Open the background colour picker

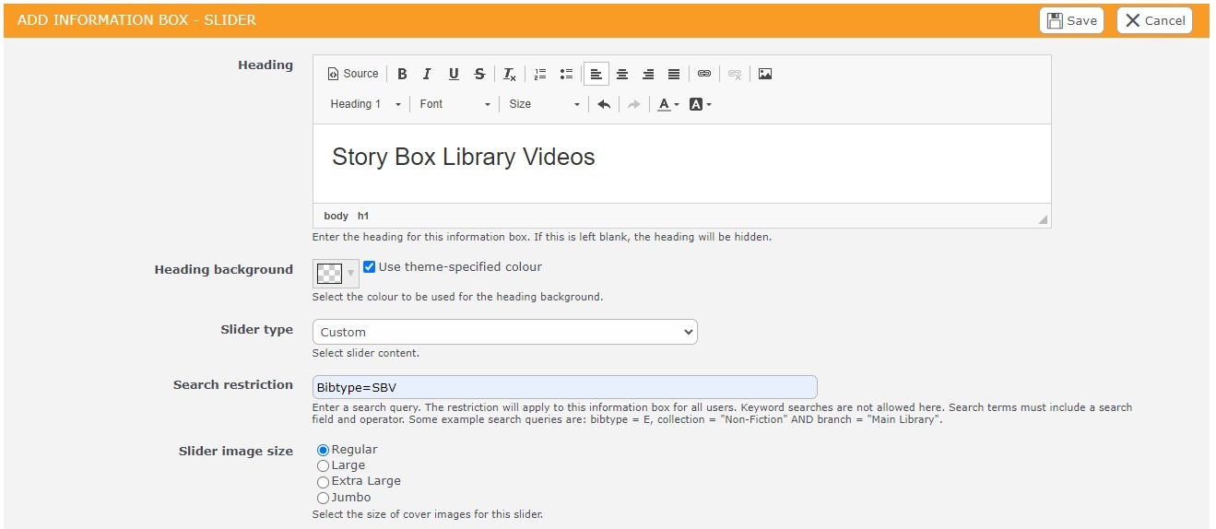click(x=700, y=104)
